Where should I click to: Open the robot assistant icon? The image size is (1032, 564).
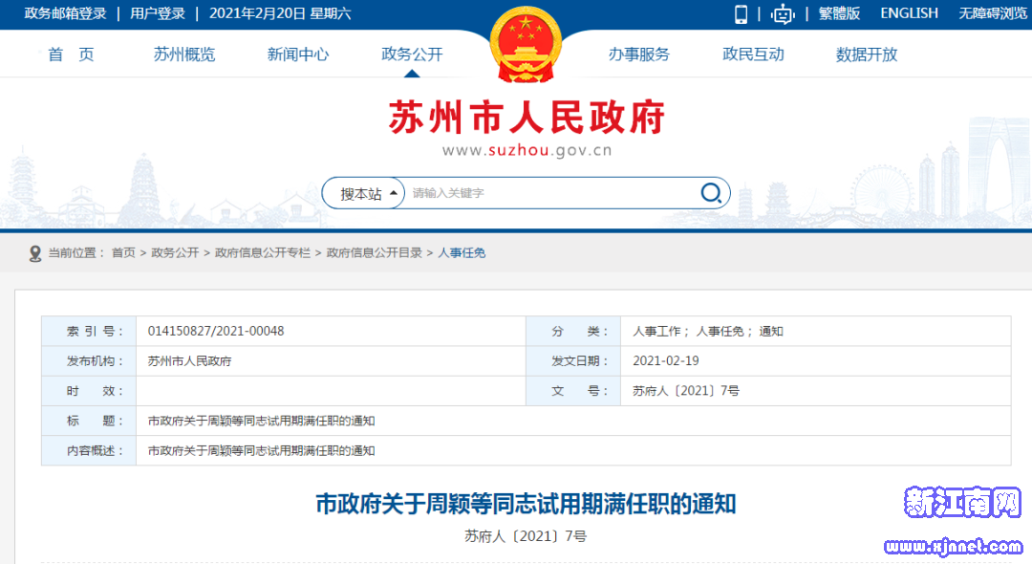(x=784, y=13)
